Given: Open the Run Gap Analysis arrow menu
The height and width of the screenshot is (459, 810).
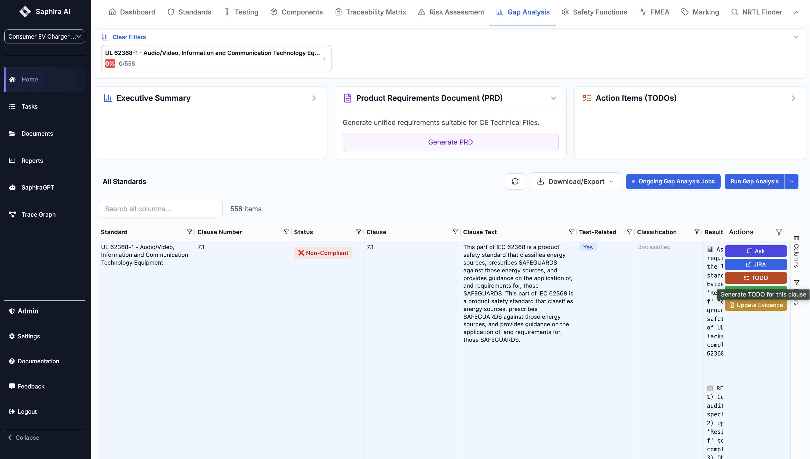Looking at the screenshot, I should pos(791,181).
